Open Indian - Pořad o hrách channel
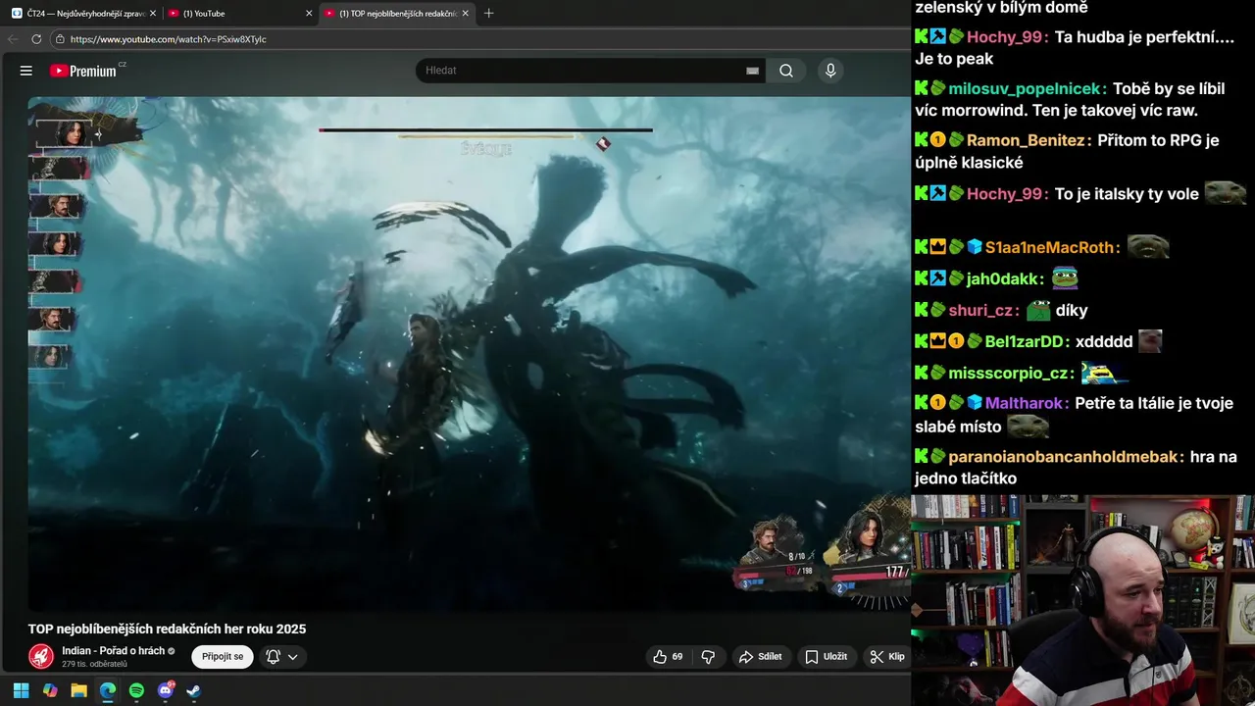1255x706 pixels. tap(112, 651)
